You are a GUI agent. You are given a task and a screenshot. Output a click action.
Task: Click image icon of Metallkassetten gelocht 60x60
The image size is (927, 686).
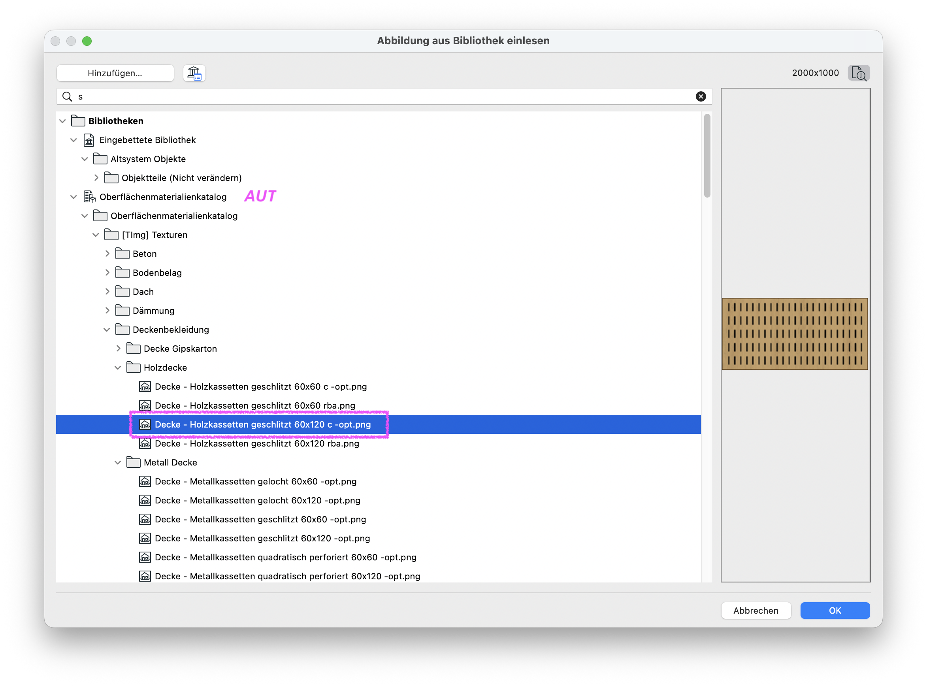click(x=145, y=481)
